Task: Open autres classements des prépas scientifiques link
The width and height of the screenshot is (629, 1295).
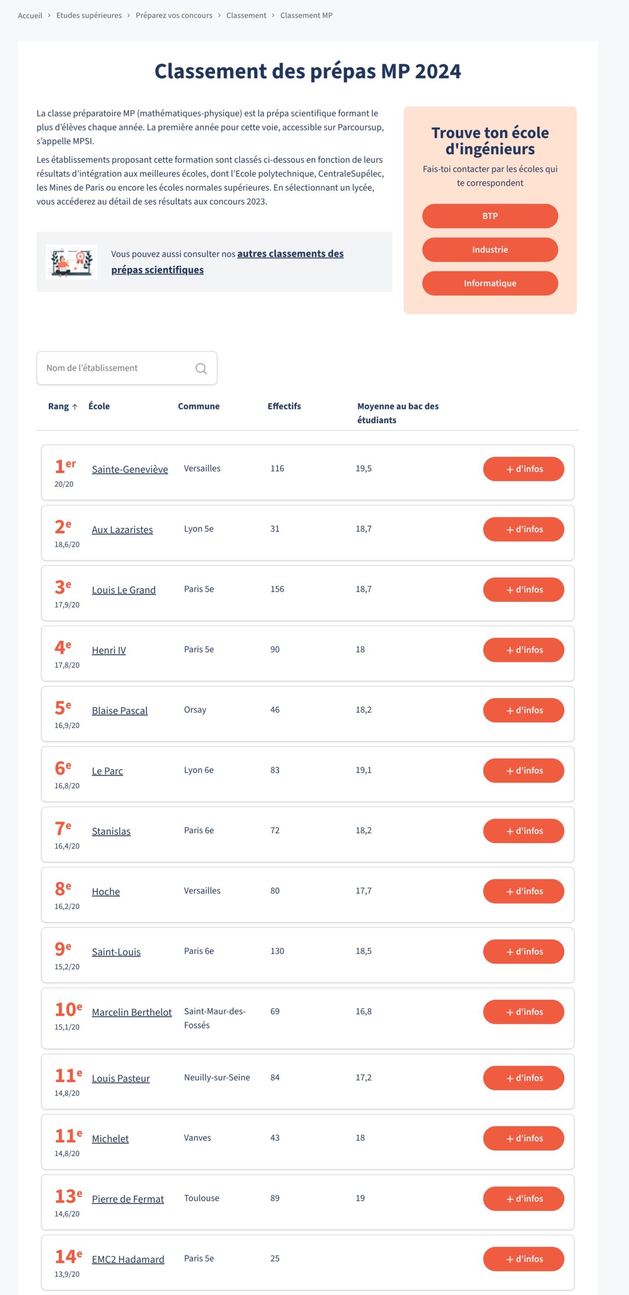Action: [x=227, y=262]
